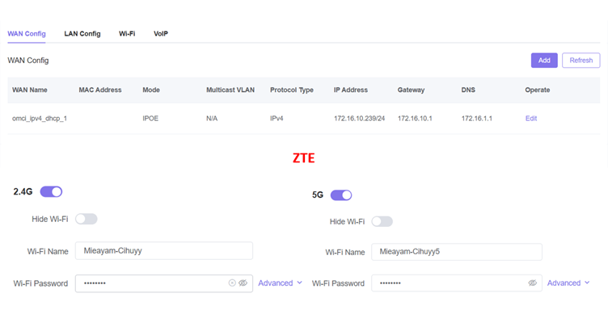Expand Advanced options for 5G Wi-Fi

(x=568, y=283)
